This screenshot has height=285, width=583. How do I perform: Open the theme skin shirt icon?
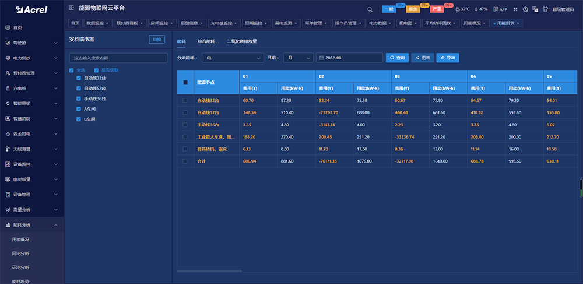pos(545,9)
